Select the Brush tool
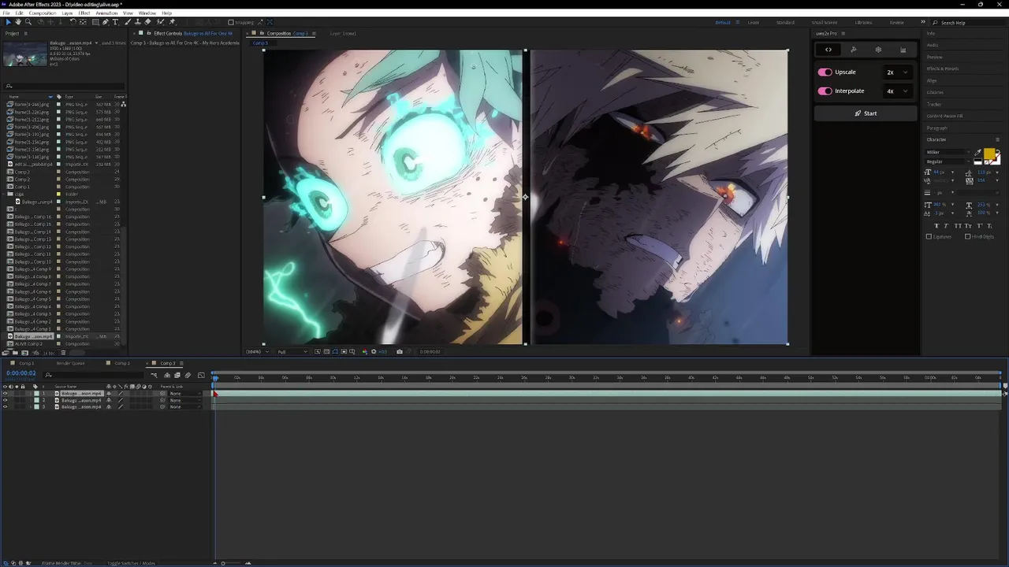 127,22
